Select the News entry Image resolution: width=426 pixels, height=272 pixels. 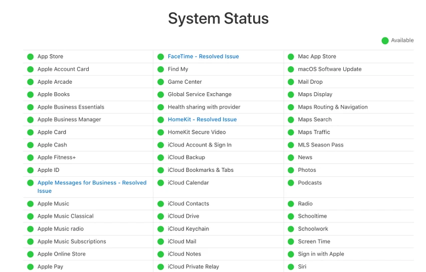(305, 157)
